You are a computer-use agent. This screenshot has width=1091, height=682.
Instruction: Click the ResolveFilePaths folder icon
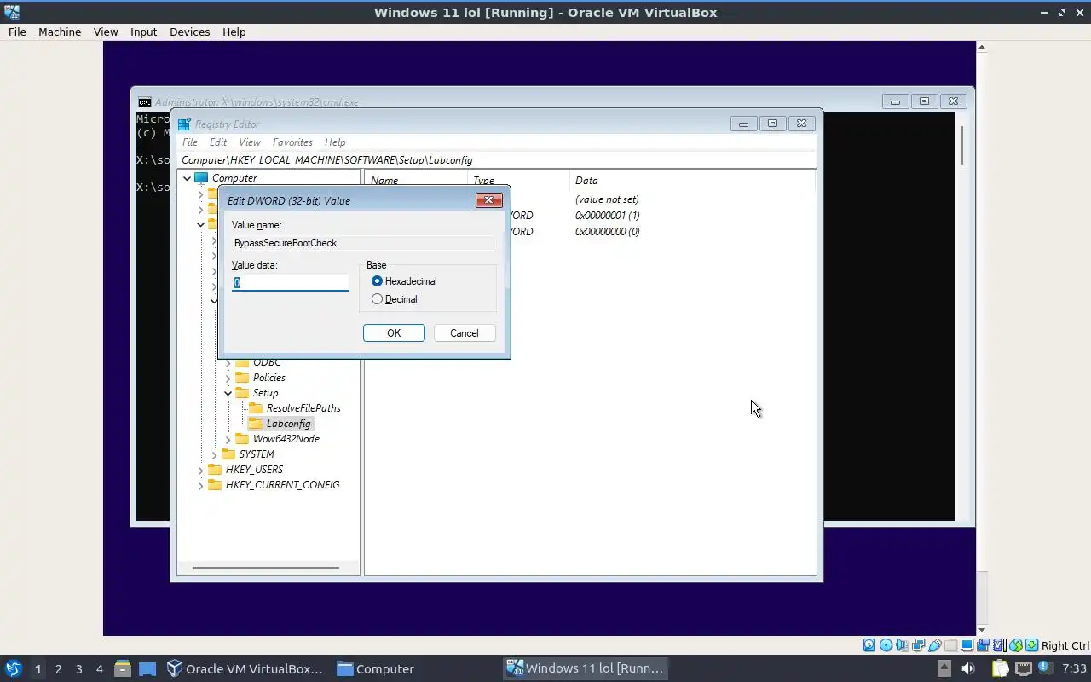tap(255, 407)
